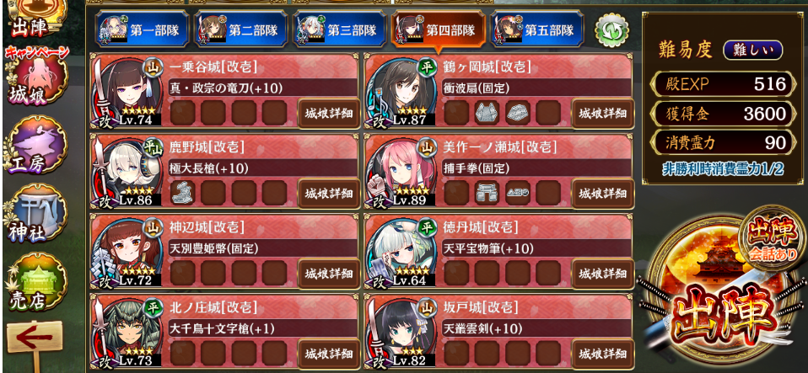Click 美作一ノ瀬城 character portrait
808x373 pixels.
point(401,172)
